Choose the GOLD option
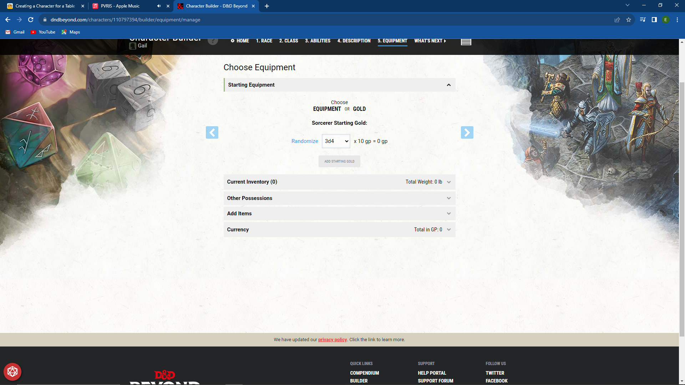This screenshot has height=385, width=685. tap(359, 109)
